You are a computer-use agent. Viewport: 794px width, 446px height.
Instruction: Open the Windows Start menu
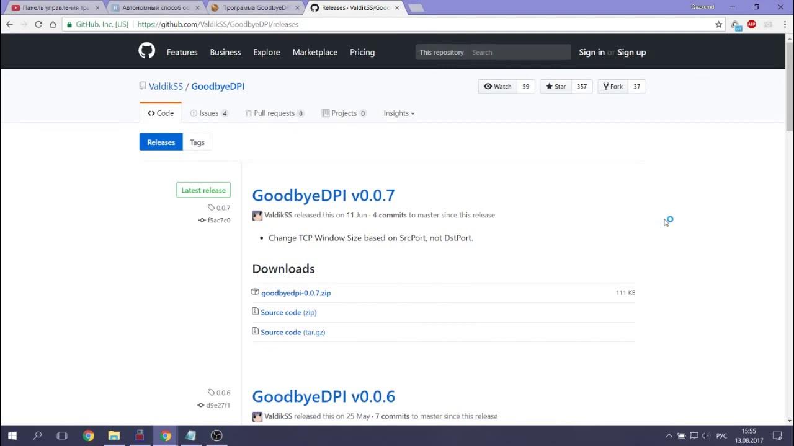tap(12, 435)
